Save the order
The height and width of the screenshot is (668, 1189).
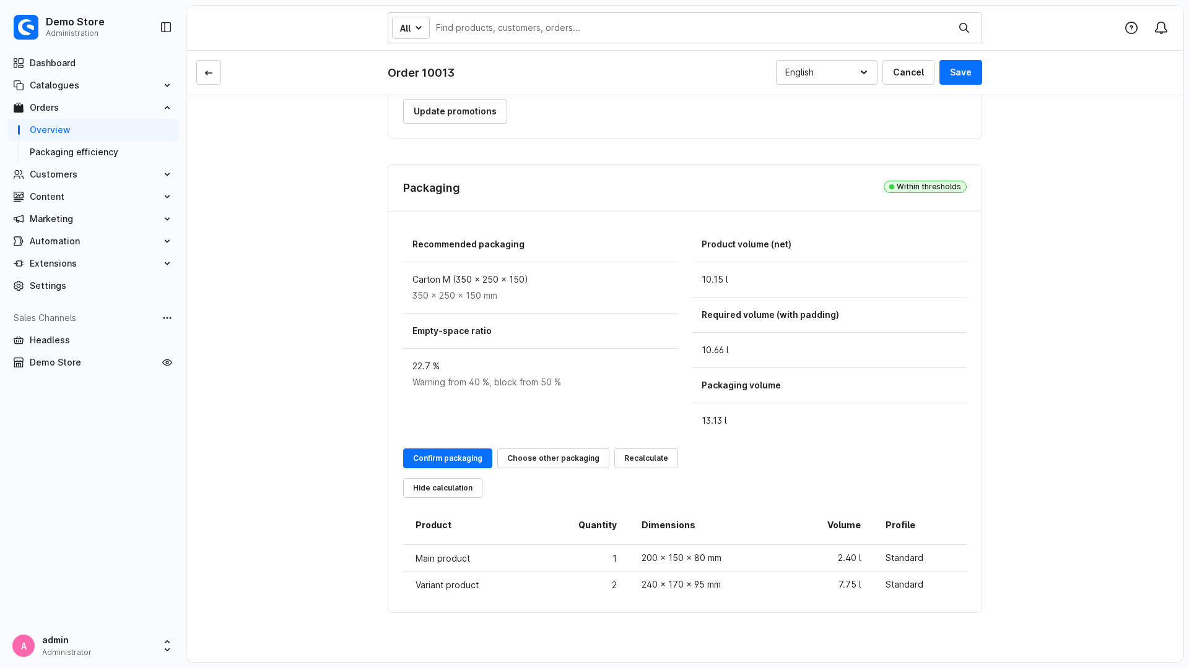tap(960, 72)
